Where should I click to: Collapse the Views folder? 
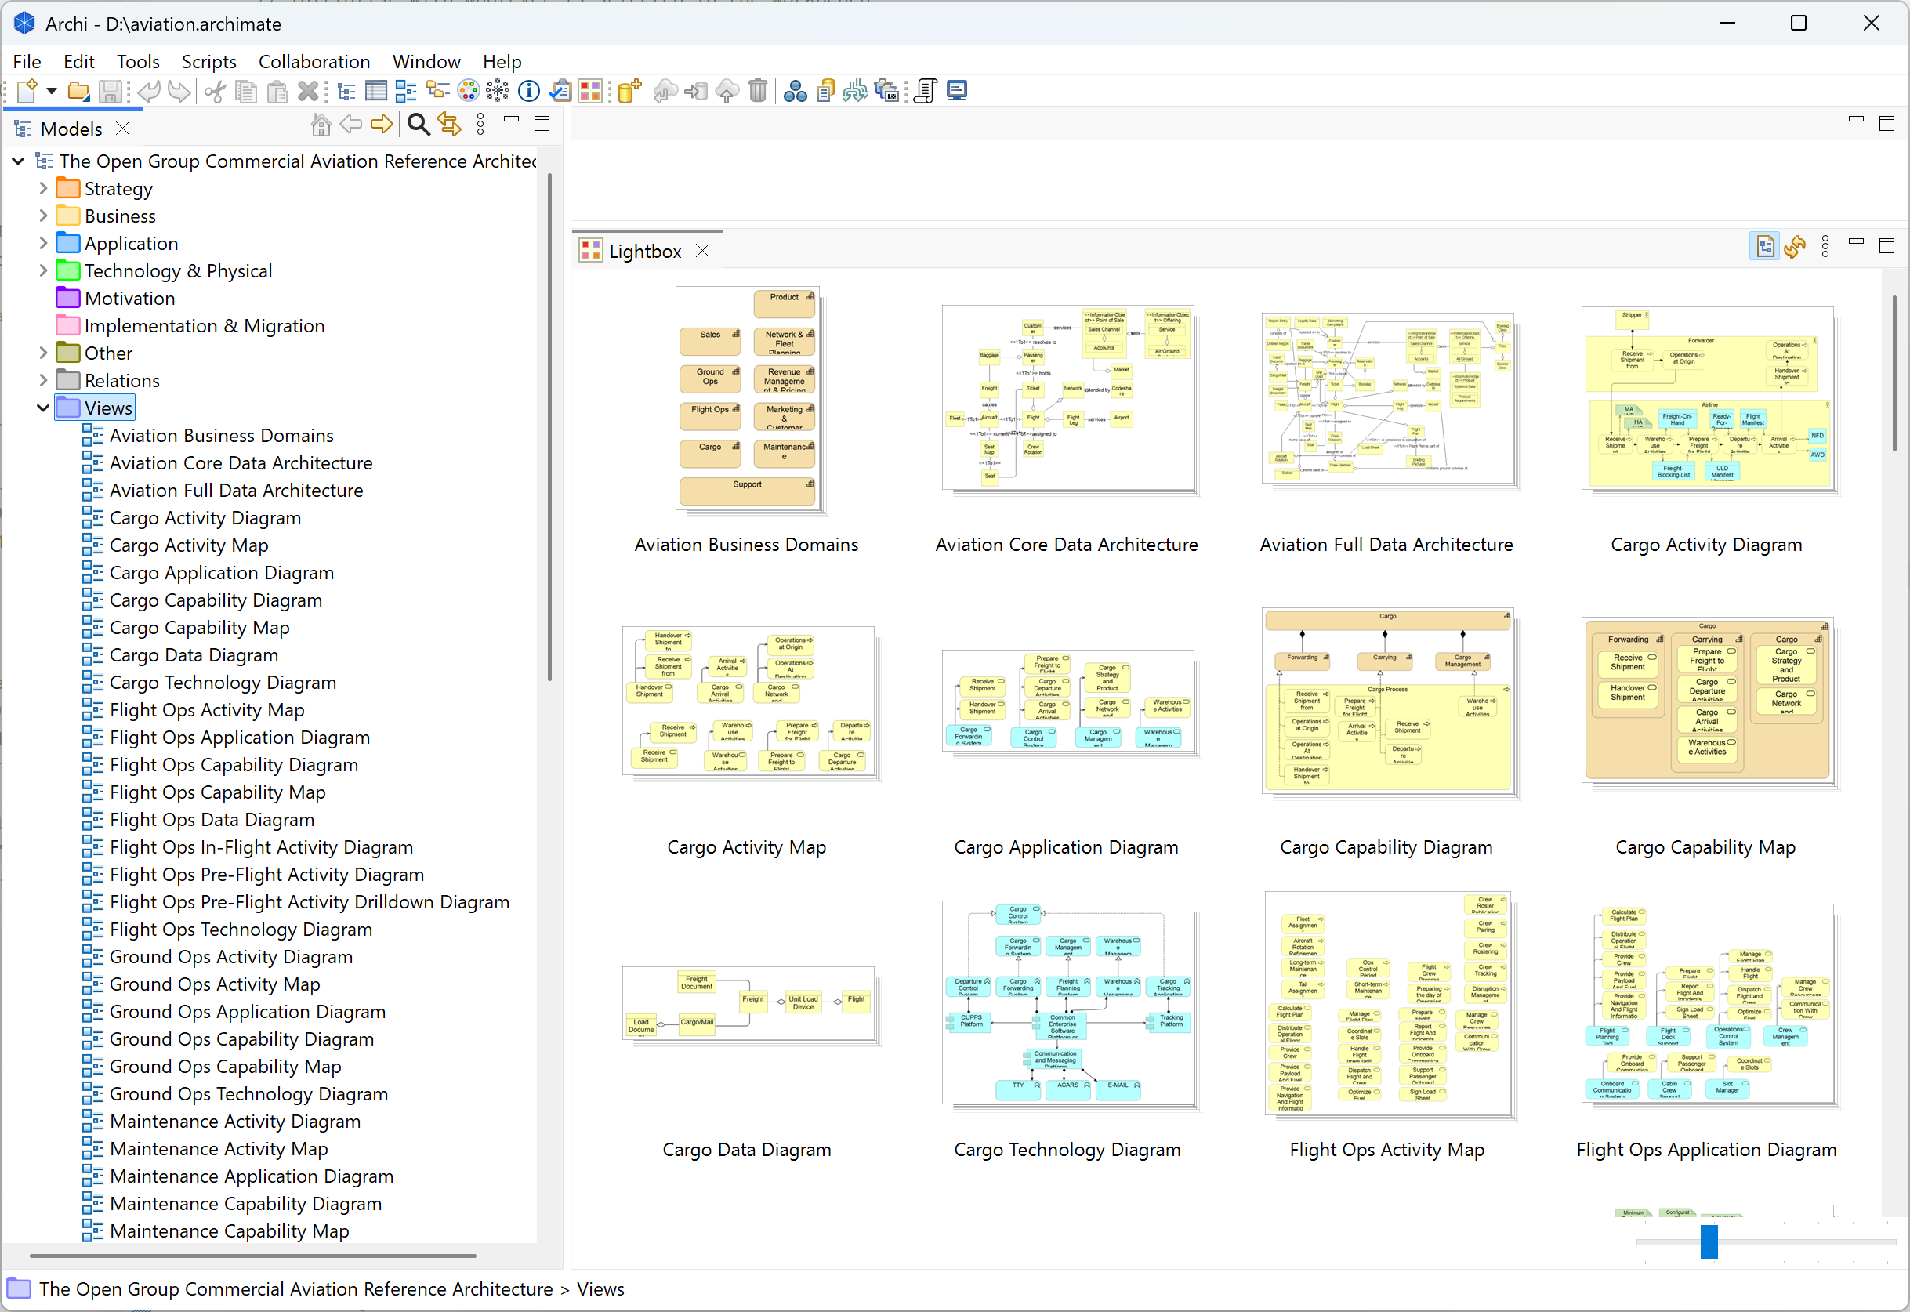coord(44,408)
